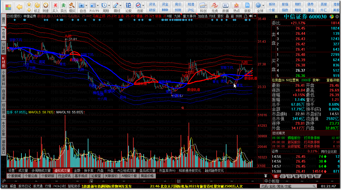The height and width of the screenshot is (190, 342).
Task: Select the 换手率 indicator tab
Action: tap(89, 170)
